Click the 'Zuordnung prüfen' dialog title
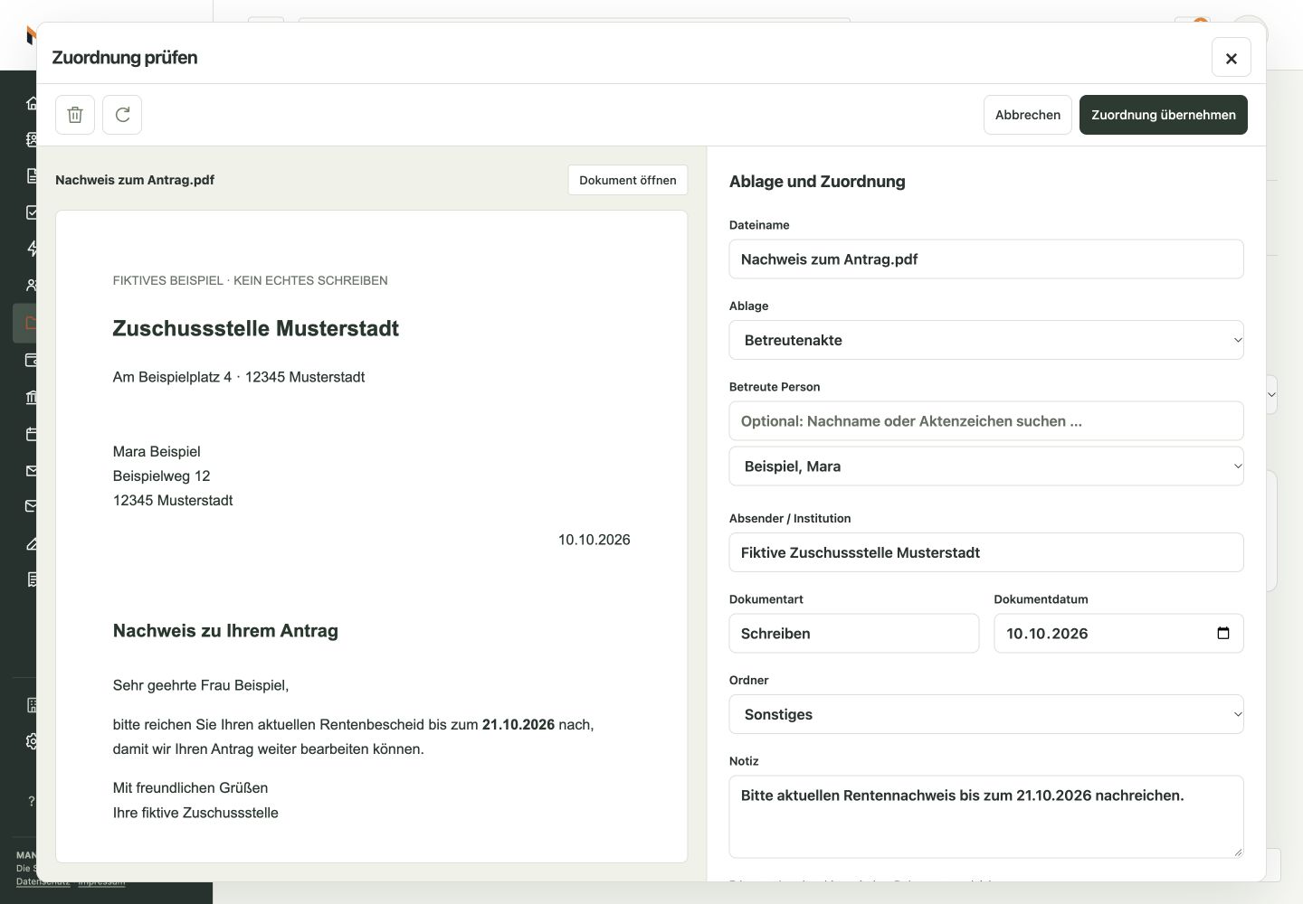This screenshot has height=904, width=1303. [x=125, y=58]
